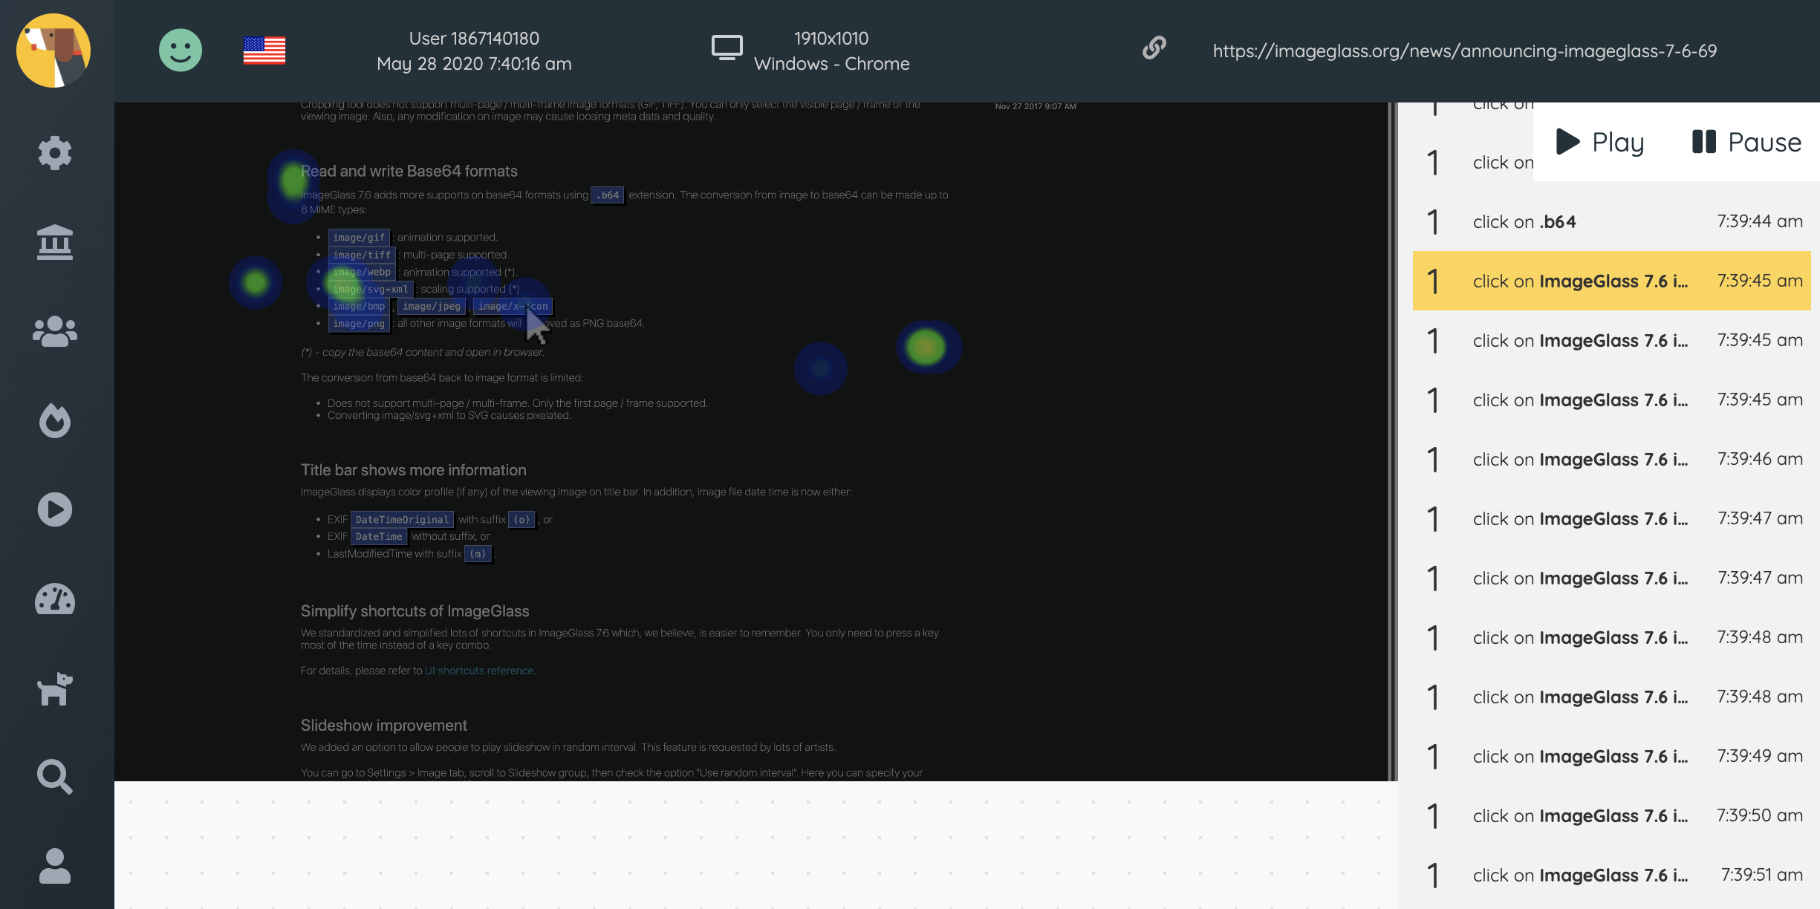1820x909 pixels.
Task: Open heatmaps via flame icon
Action: 55,420
